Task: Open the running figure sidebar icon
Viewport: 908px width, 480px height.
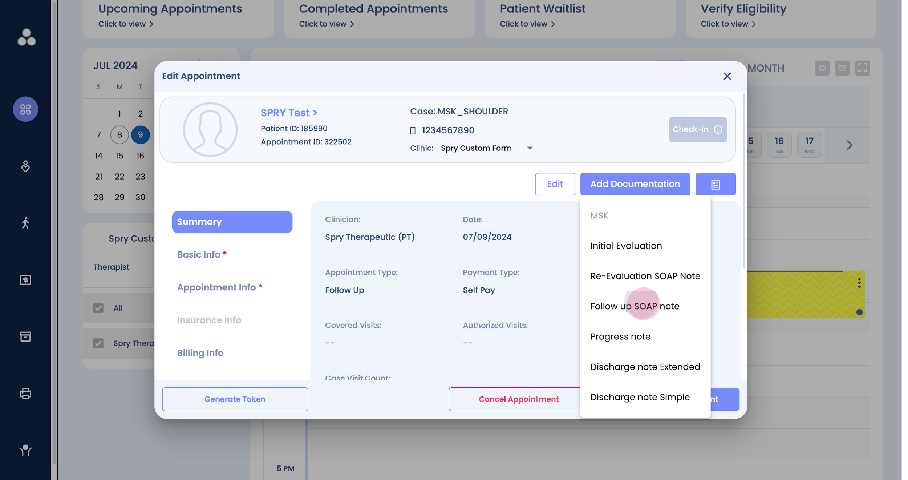Action: click(25, 223)
